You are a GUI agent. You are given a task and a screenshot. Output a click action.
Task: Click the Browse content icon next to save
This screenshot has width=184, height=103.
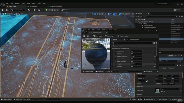point(7,10)
